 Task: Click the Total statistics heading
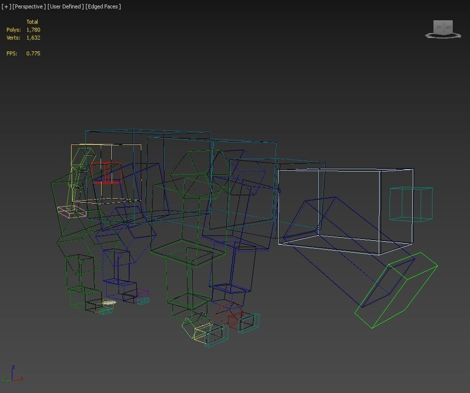point(32,22)
